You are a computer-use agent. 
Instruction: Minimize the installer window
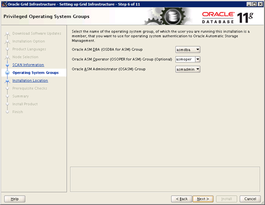point(249,4)
